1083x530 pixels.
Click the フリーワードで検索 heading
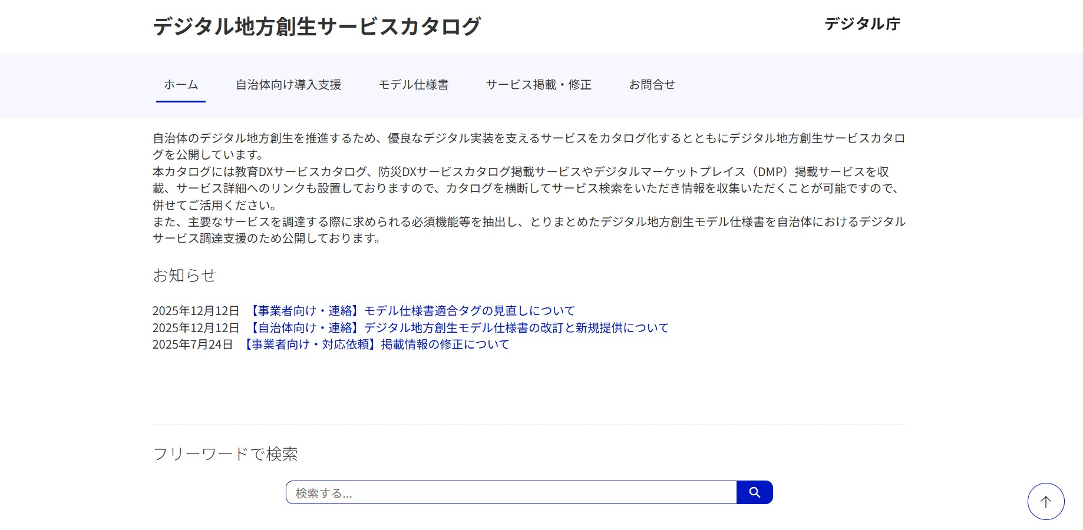click(x=225, y=454)
